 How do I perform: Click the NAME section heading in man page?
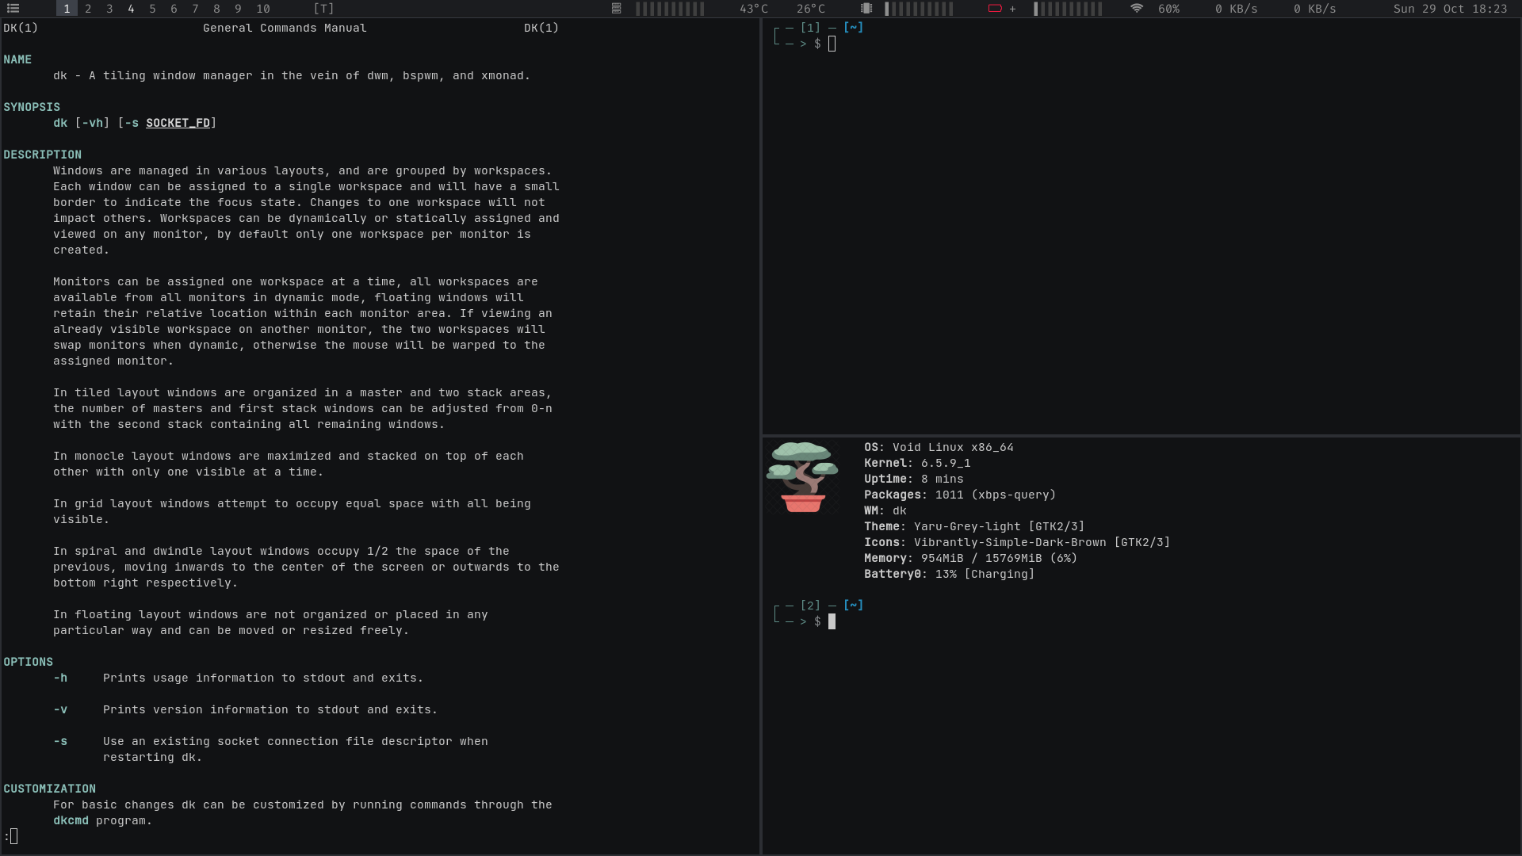coord(17,59)
